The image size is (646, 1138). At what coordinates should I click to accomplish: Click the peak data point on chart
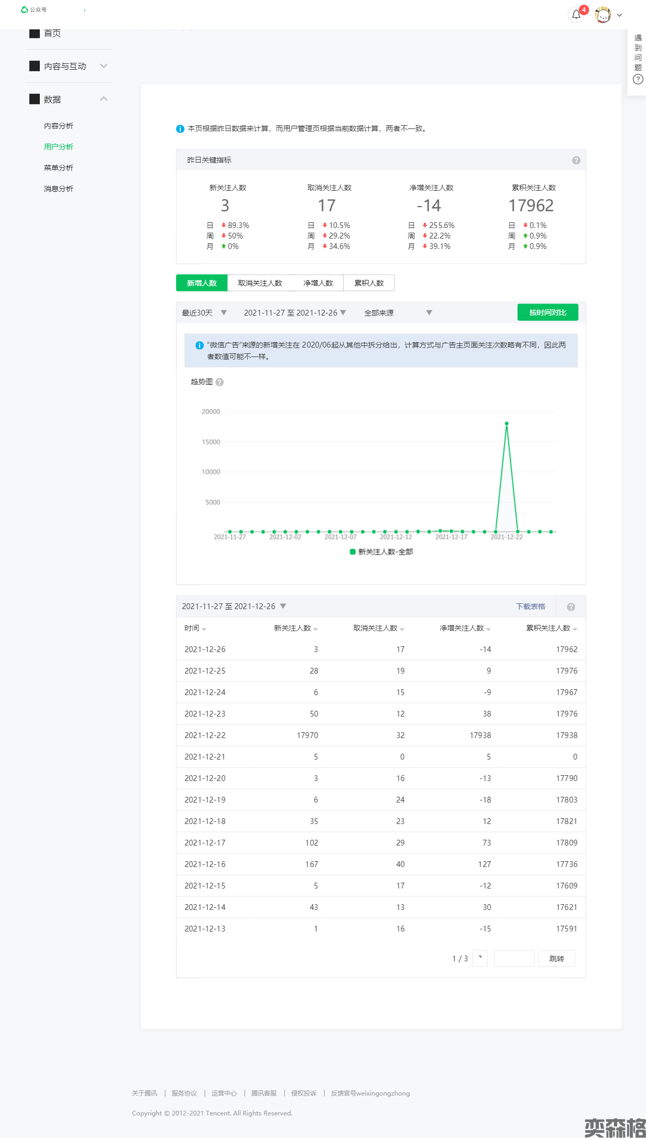coord(506,424)
